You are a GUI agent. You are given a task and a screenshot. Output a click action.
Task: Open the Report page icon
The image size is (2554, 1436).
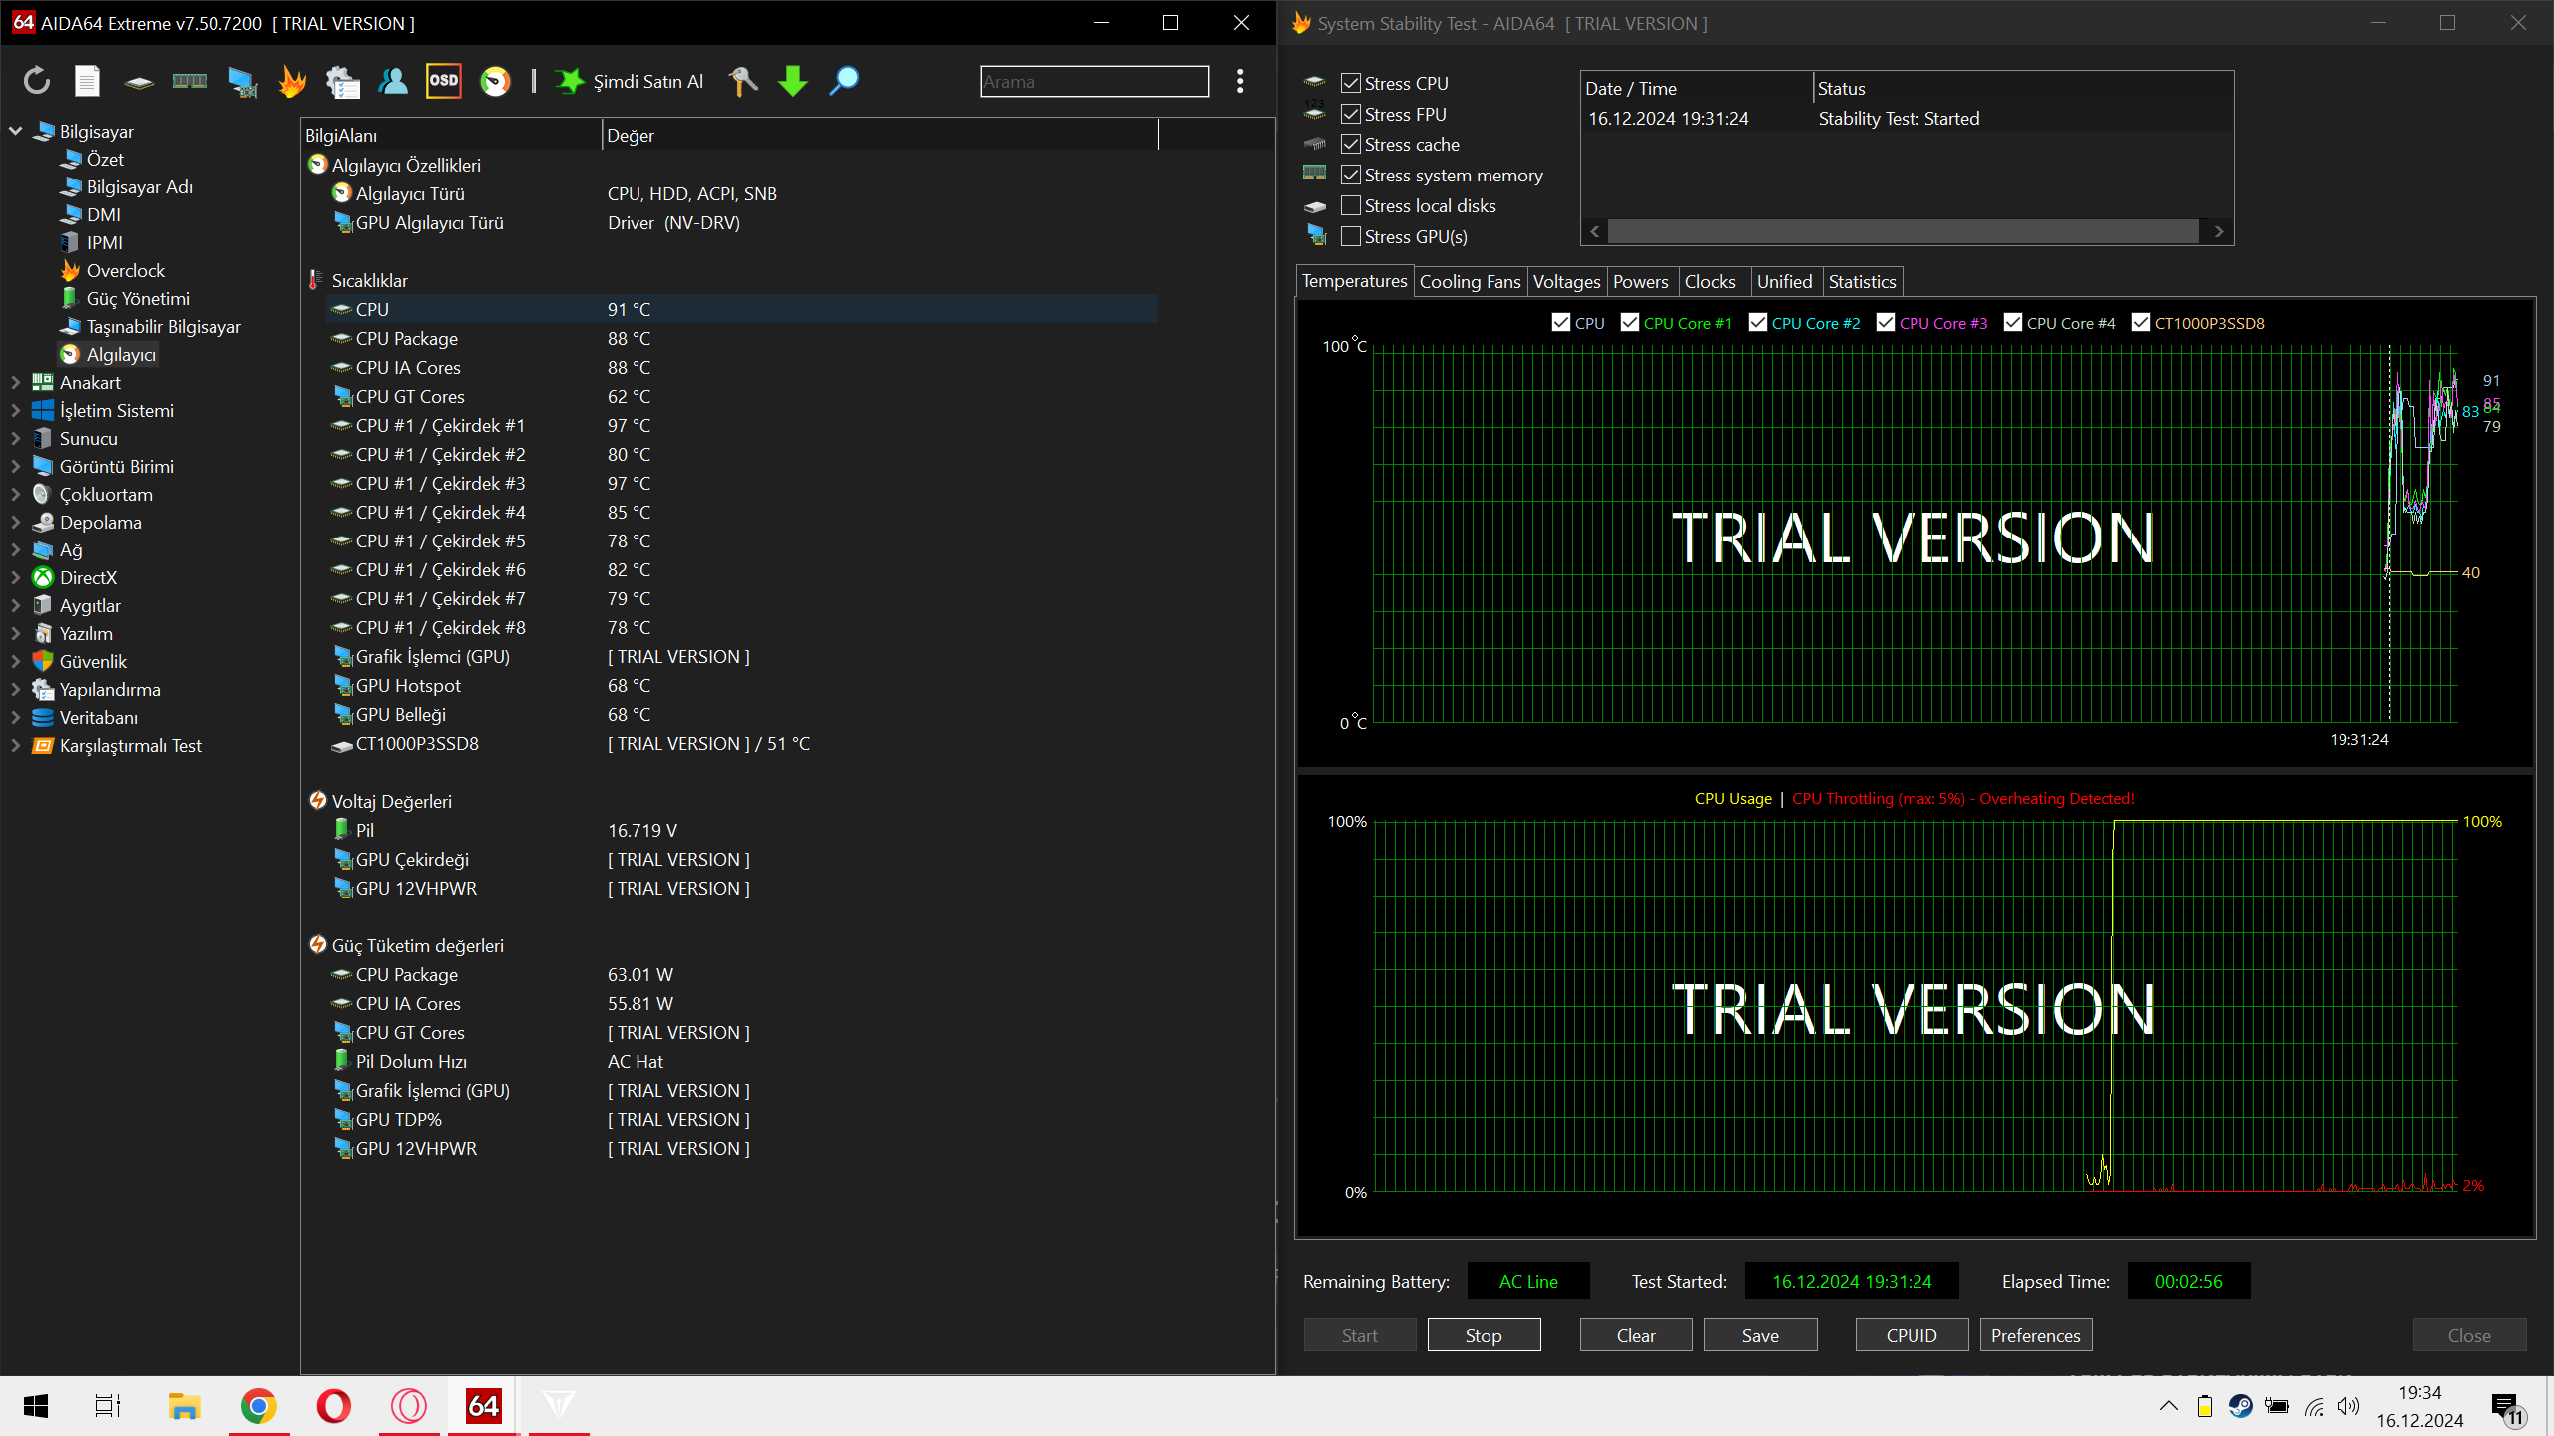coord(88,81)
